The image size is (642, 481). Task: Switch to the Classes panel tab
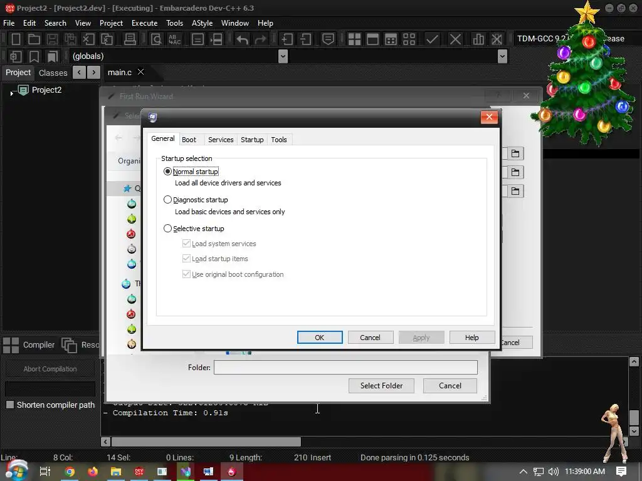(53, 73)
